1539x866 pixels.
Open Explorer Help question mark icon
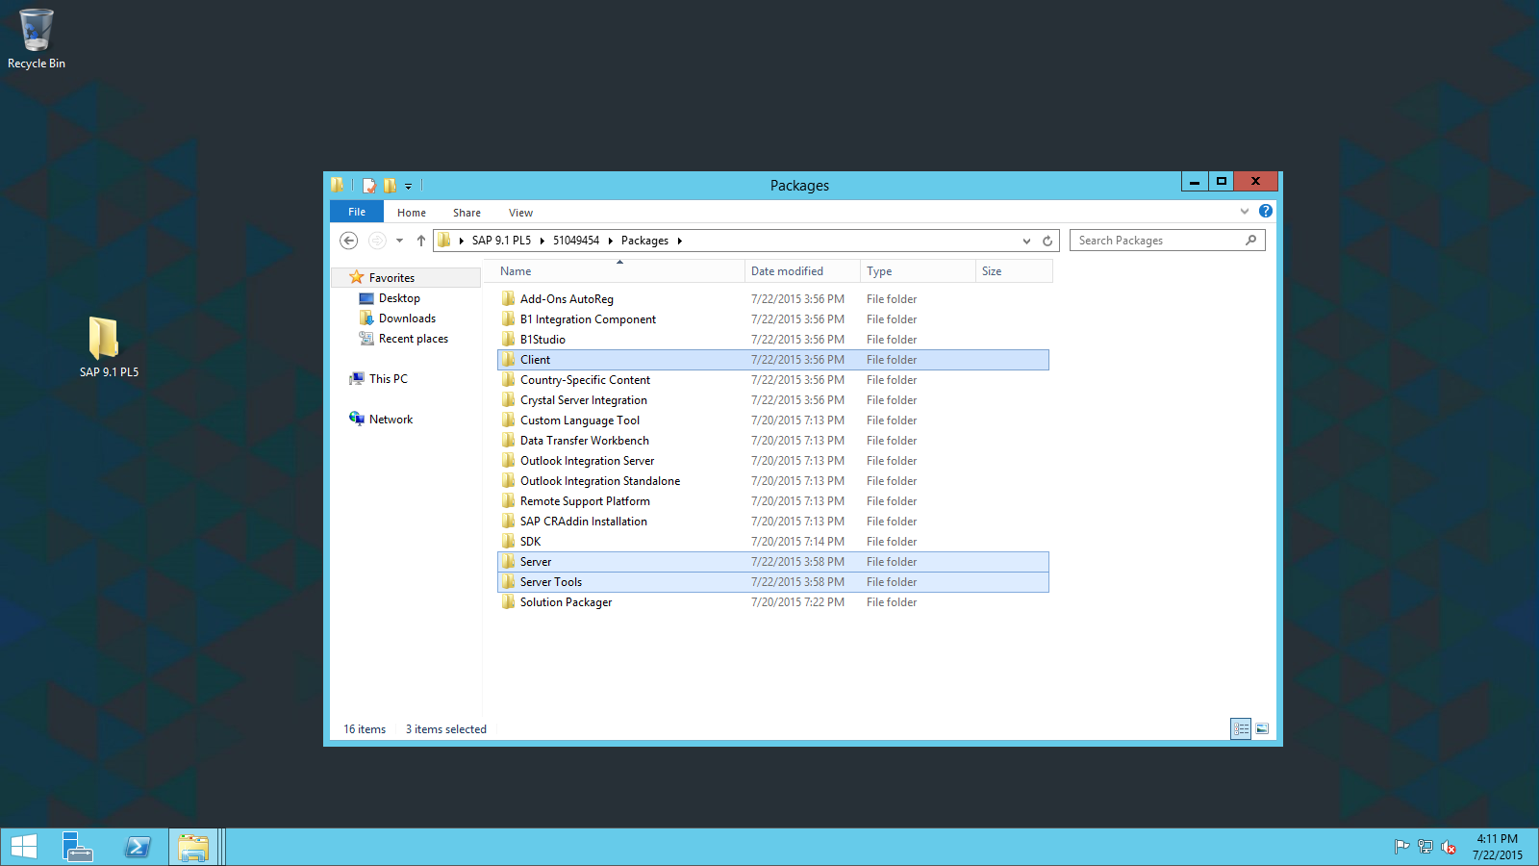[1266, 211]
